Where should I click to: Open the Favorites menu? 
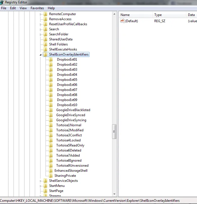pos(37,8)
